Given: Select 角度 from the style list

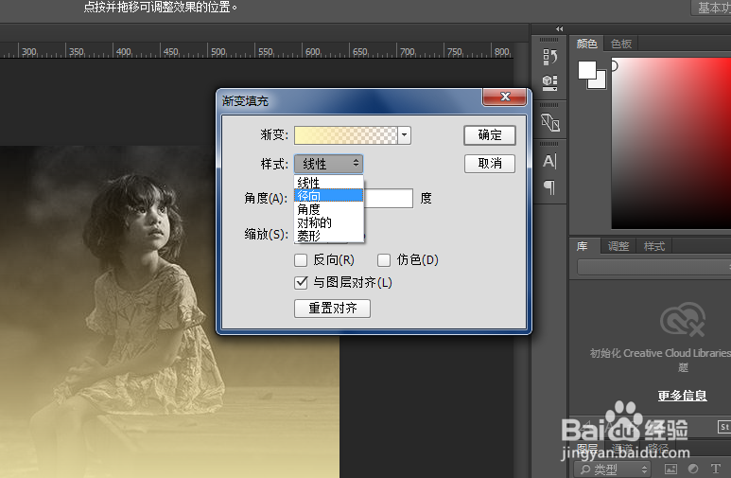Looking at the screenshot, I should click(328, 208).
